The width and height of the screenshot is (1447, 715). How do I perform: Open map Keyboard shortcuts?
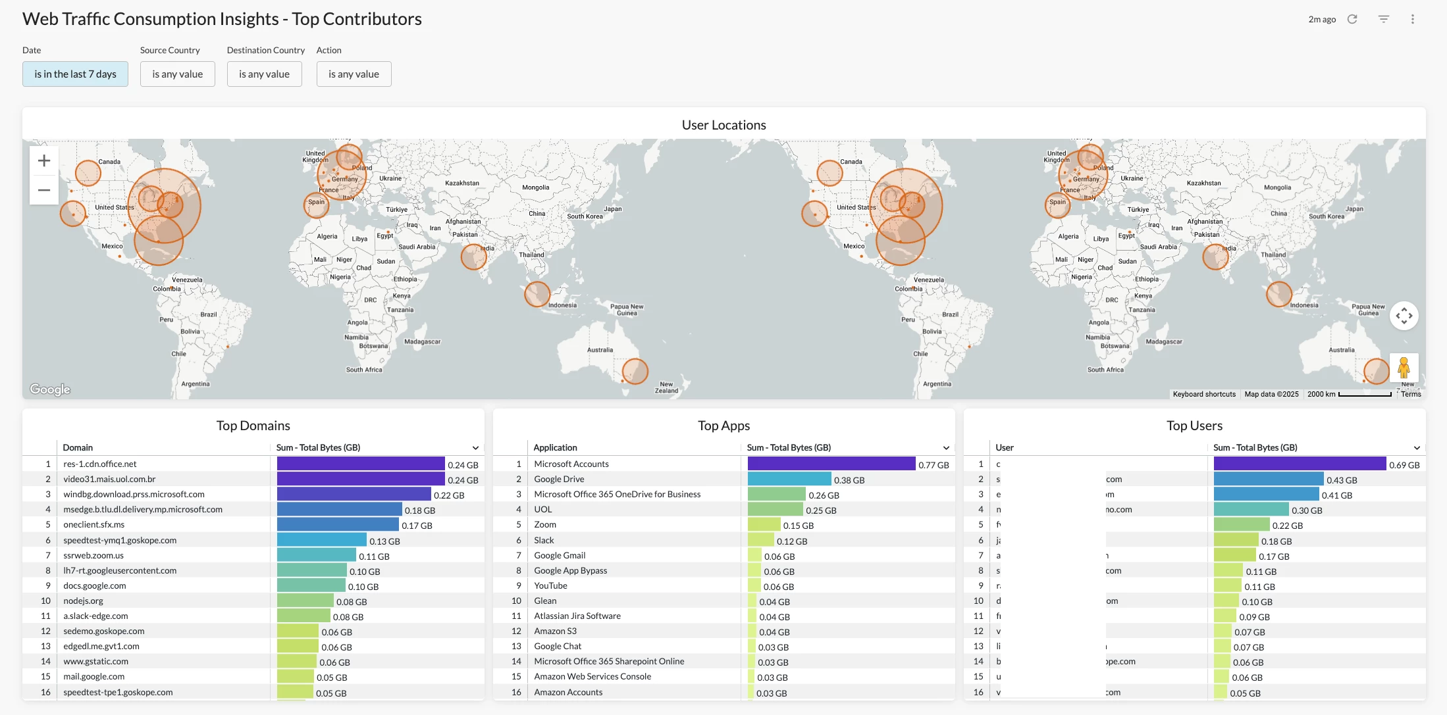pyautogui.click(x=1204, y=394)
